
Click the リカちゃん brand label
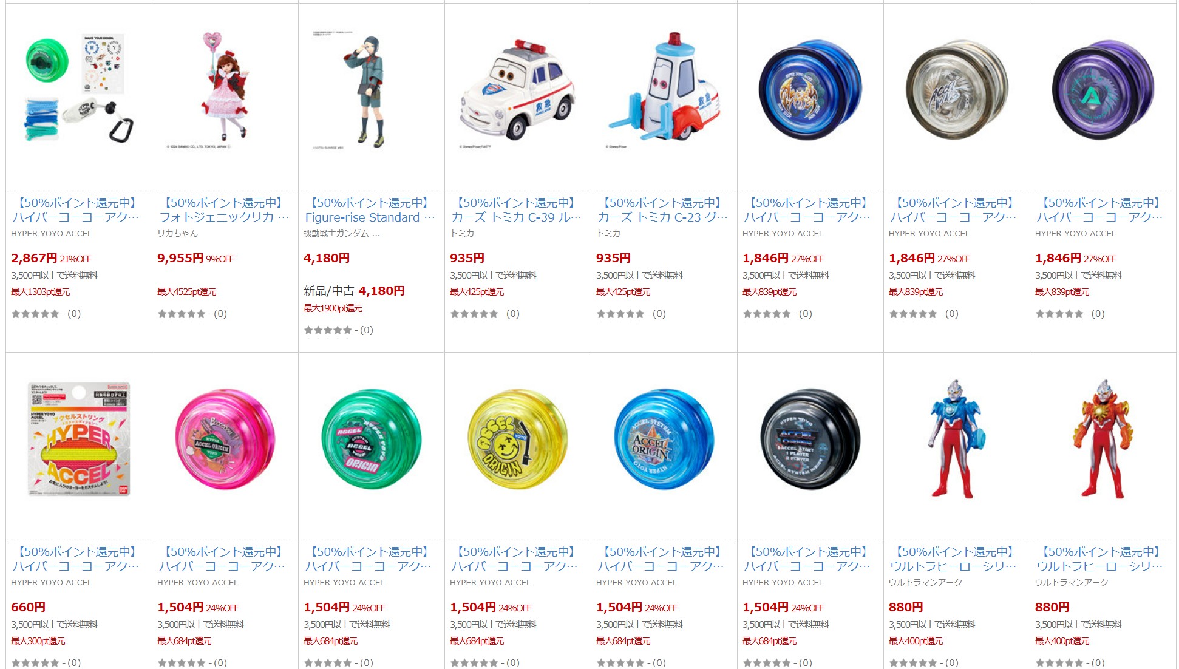[x=178, y=233]
